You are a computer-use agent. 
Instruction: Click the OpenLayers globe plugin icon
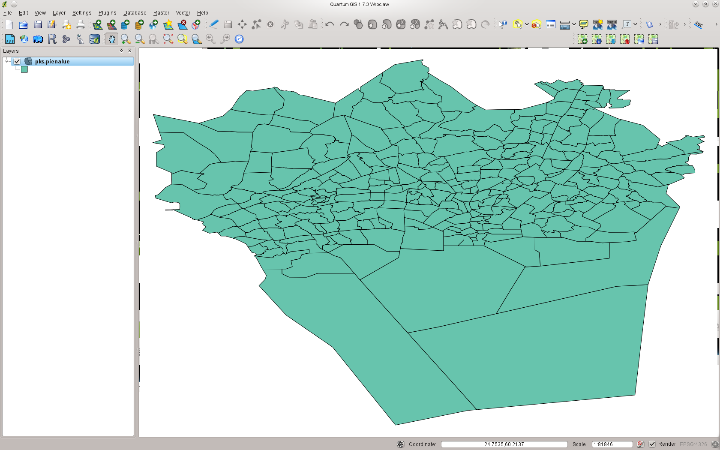tap(24, 39)
